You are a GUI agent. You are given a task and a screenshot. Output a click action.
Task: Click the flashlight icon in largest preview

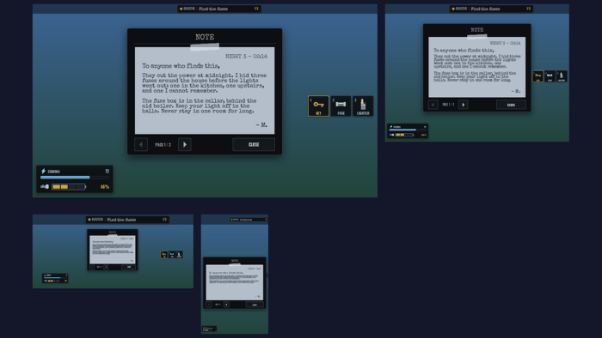pyautogui.click(x=45, y=187)
